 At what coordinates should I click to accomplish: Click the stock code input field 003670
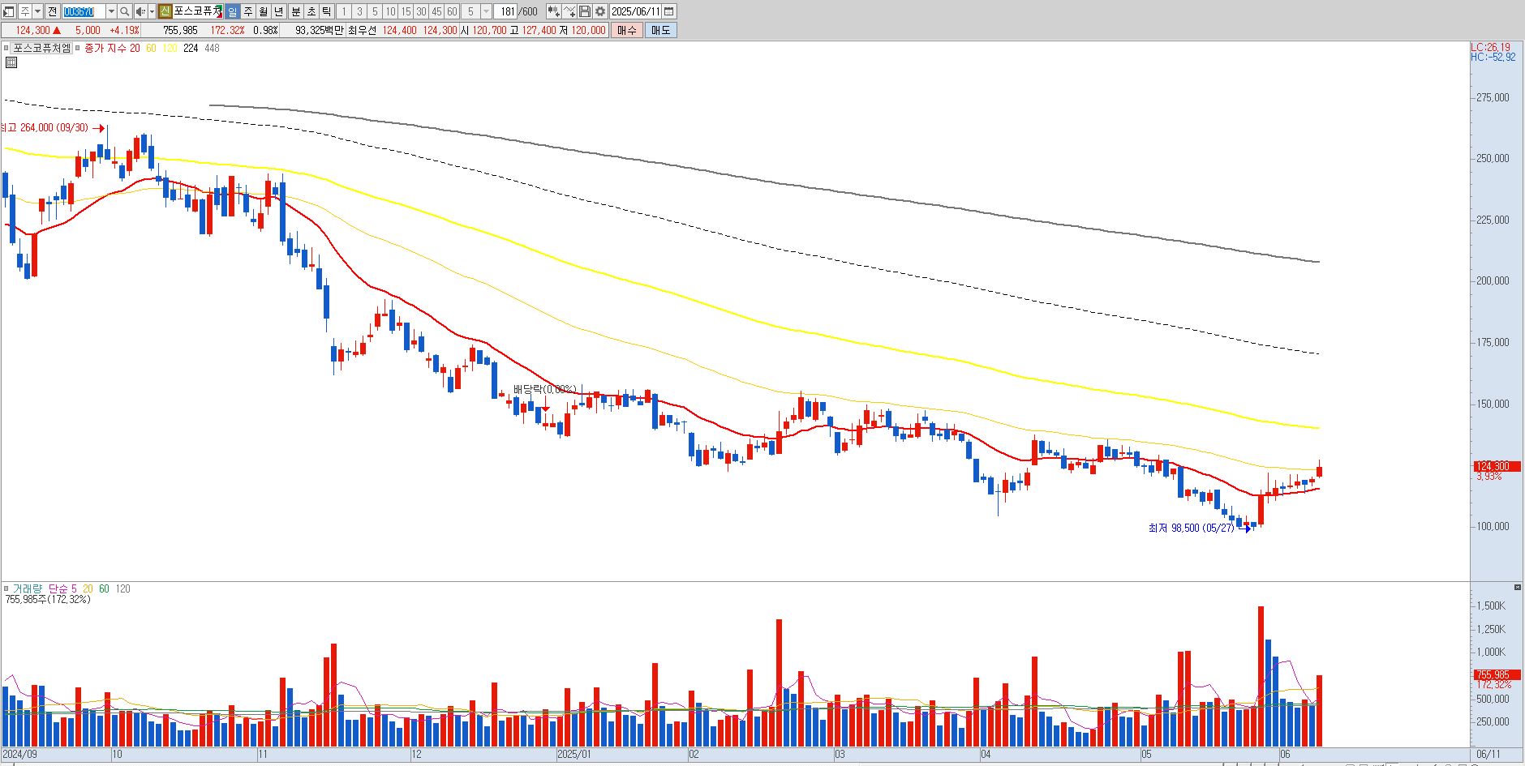(x=84, y=11)
